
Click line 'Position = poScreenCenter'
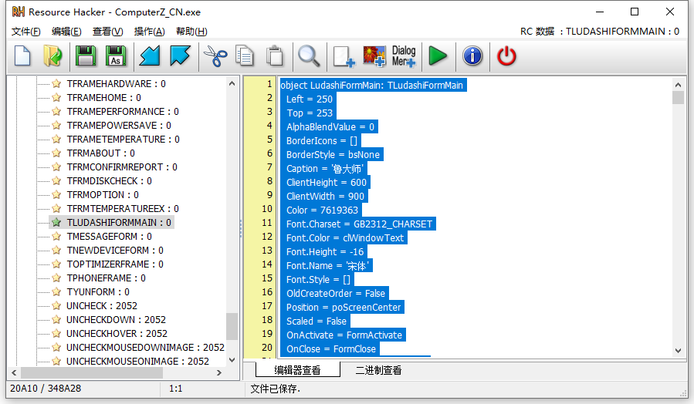click(x=343, y=307)
